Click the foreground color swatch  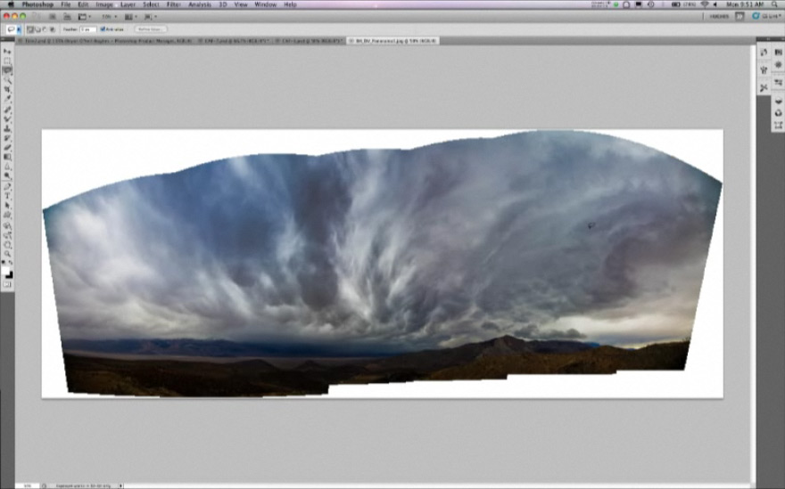(6, 270)
